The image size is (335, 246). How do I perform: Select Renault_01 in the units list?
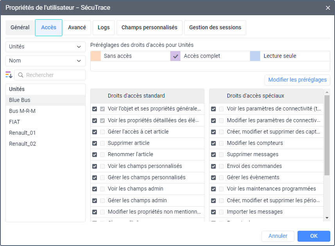pyautogui.click(x=23, y=133)
